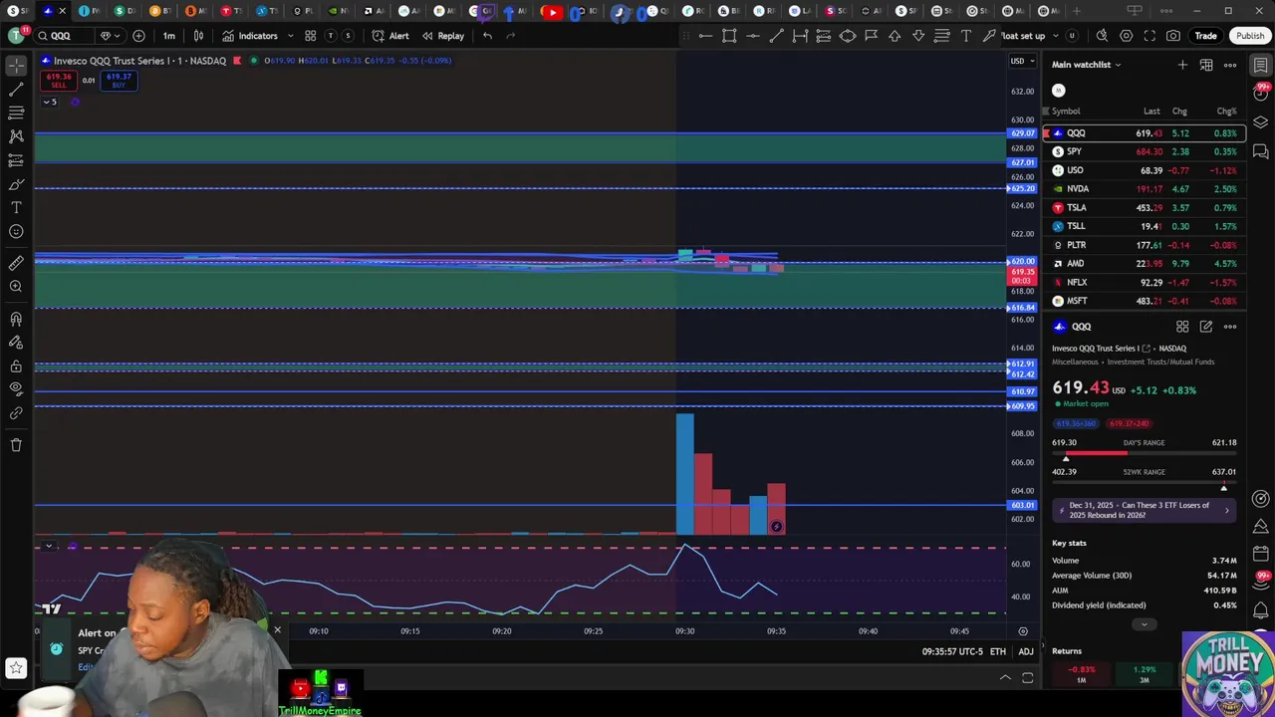Select rectangle in floating drawing toolbar

[x=729, y=36]
